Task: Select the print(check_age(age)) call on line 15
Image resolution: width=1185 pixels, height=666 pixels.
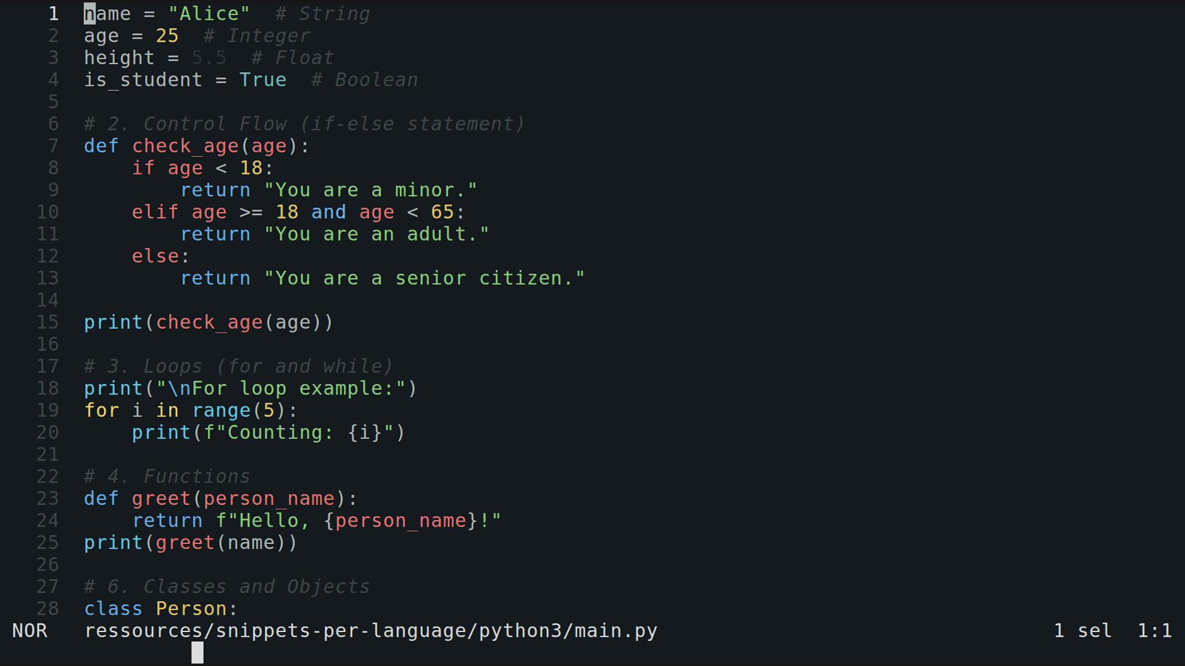Action: (x=208, y=321)
